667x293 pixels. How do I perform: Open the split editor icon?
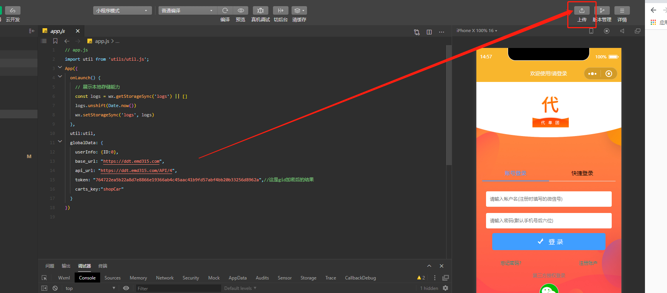[429, 32]
